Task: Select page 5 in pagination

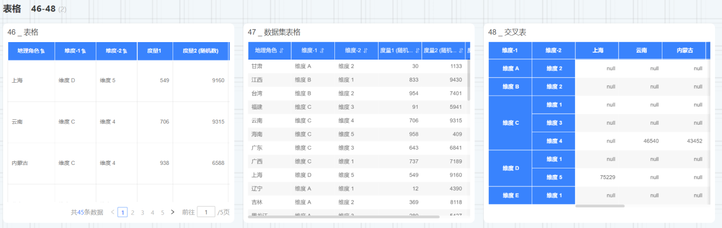Action: point(162,212)
